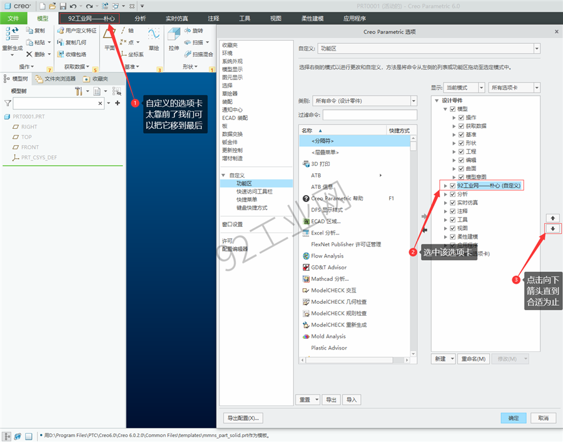Uncheck the 获取数据 group checkbox
This screenshot has height=442, width=563.
462,126
